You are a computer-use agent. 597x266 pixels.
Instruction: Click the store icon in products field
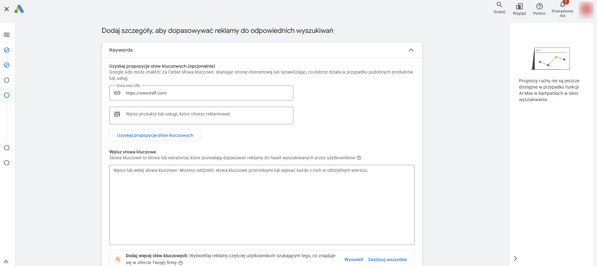117,114
